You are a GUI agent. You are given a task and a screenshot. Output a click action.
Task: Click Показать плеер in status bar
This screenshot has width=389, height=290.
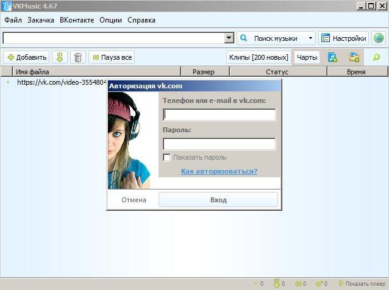point(362,283)
